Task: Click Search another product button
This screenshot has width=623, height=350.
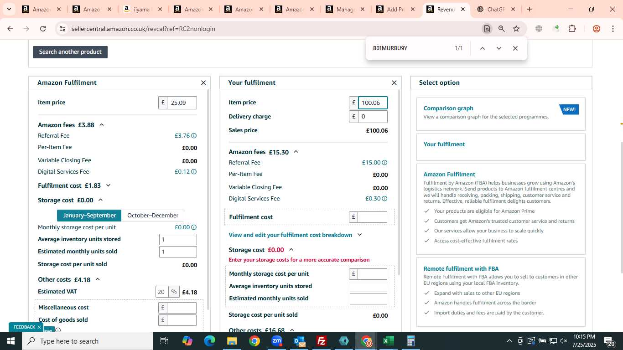Action: [70, 52]
